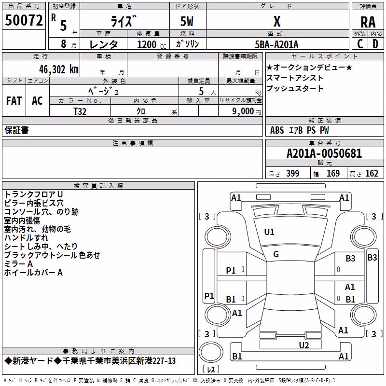Select the note ピラー内張ビス穴
This screenshot has height=386, width=386.
coord(34,203)
